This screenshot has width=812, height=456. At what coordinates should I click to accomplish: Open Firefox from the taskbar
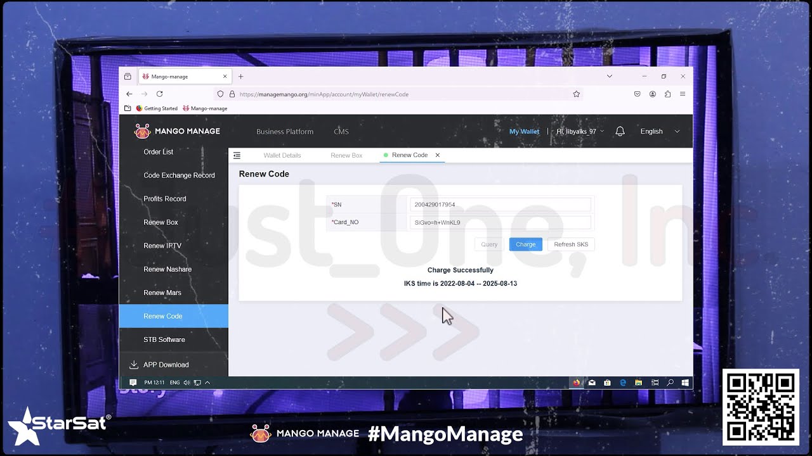[577, 383]
